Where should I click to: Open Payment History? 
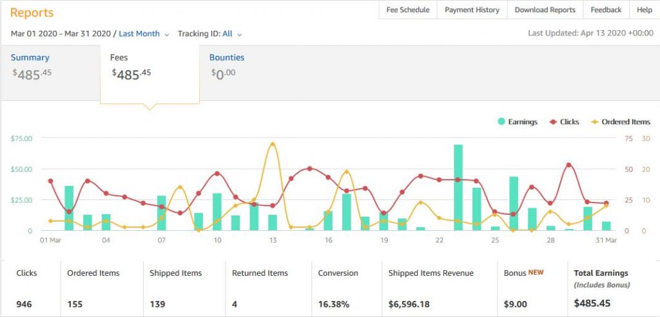point(472,10)
